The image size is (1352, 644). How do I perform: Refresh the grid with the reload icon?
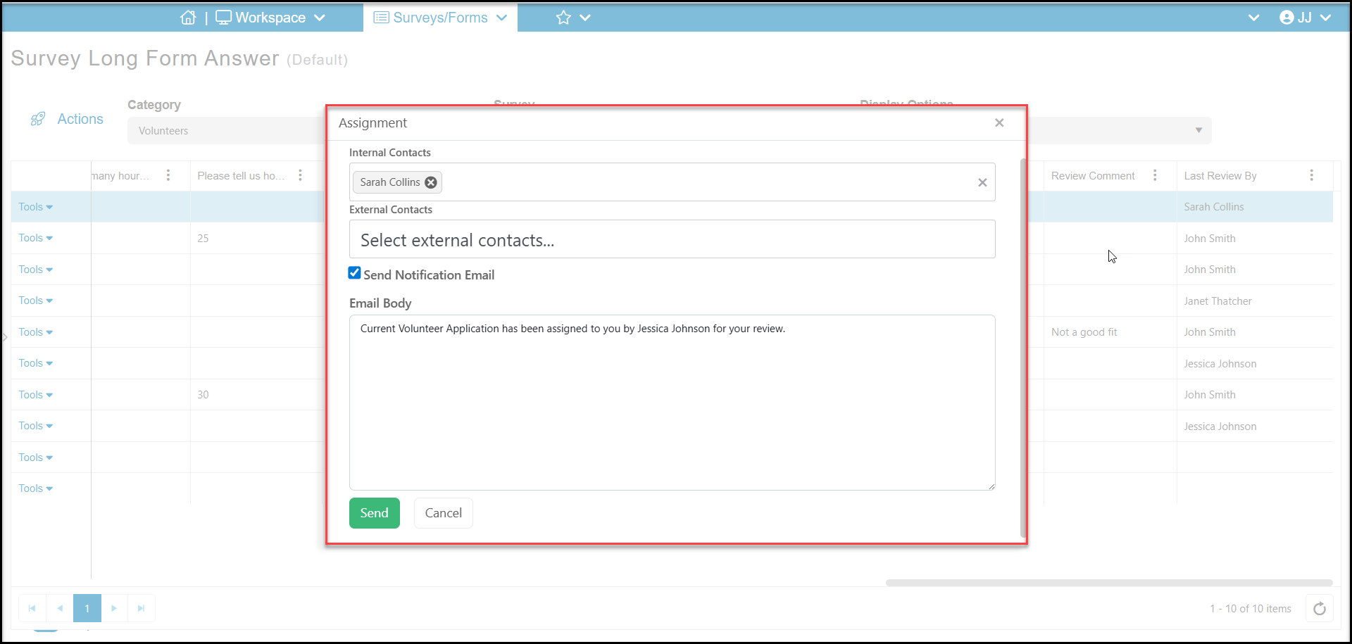pos(1320,609)
